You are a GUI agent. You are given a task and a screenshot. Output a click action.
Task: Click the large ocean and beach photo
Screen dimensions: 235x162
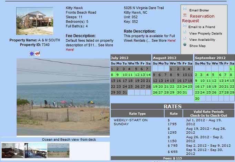pos(63,97)
